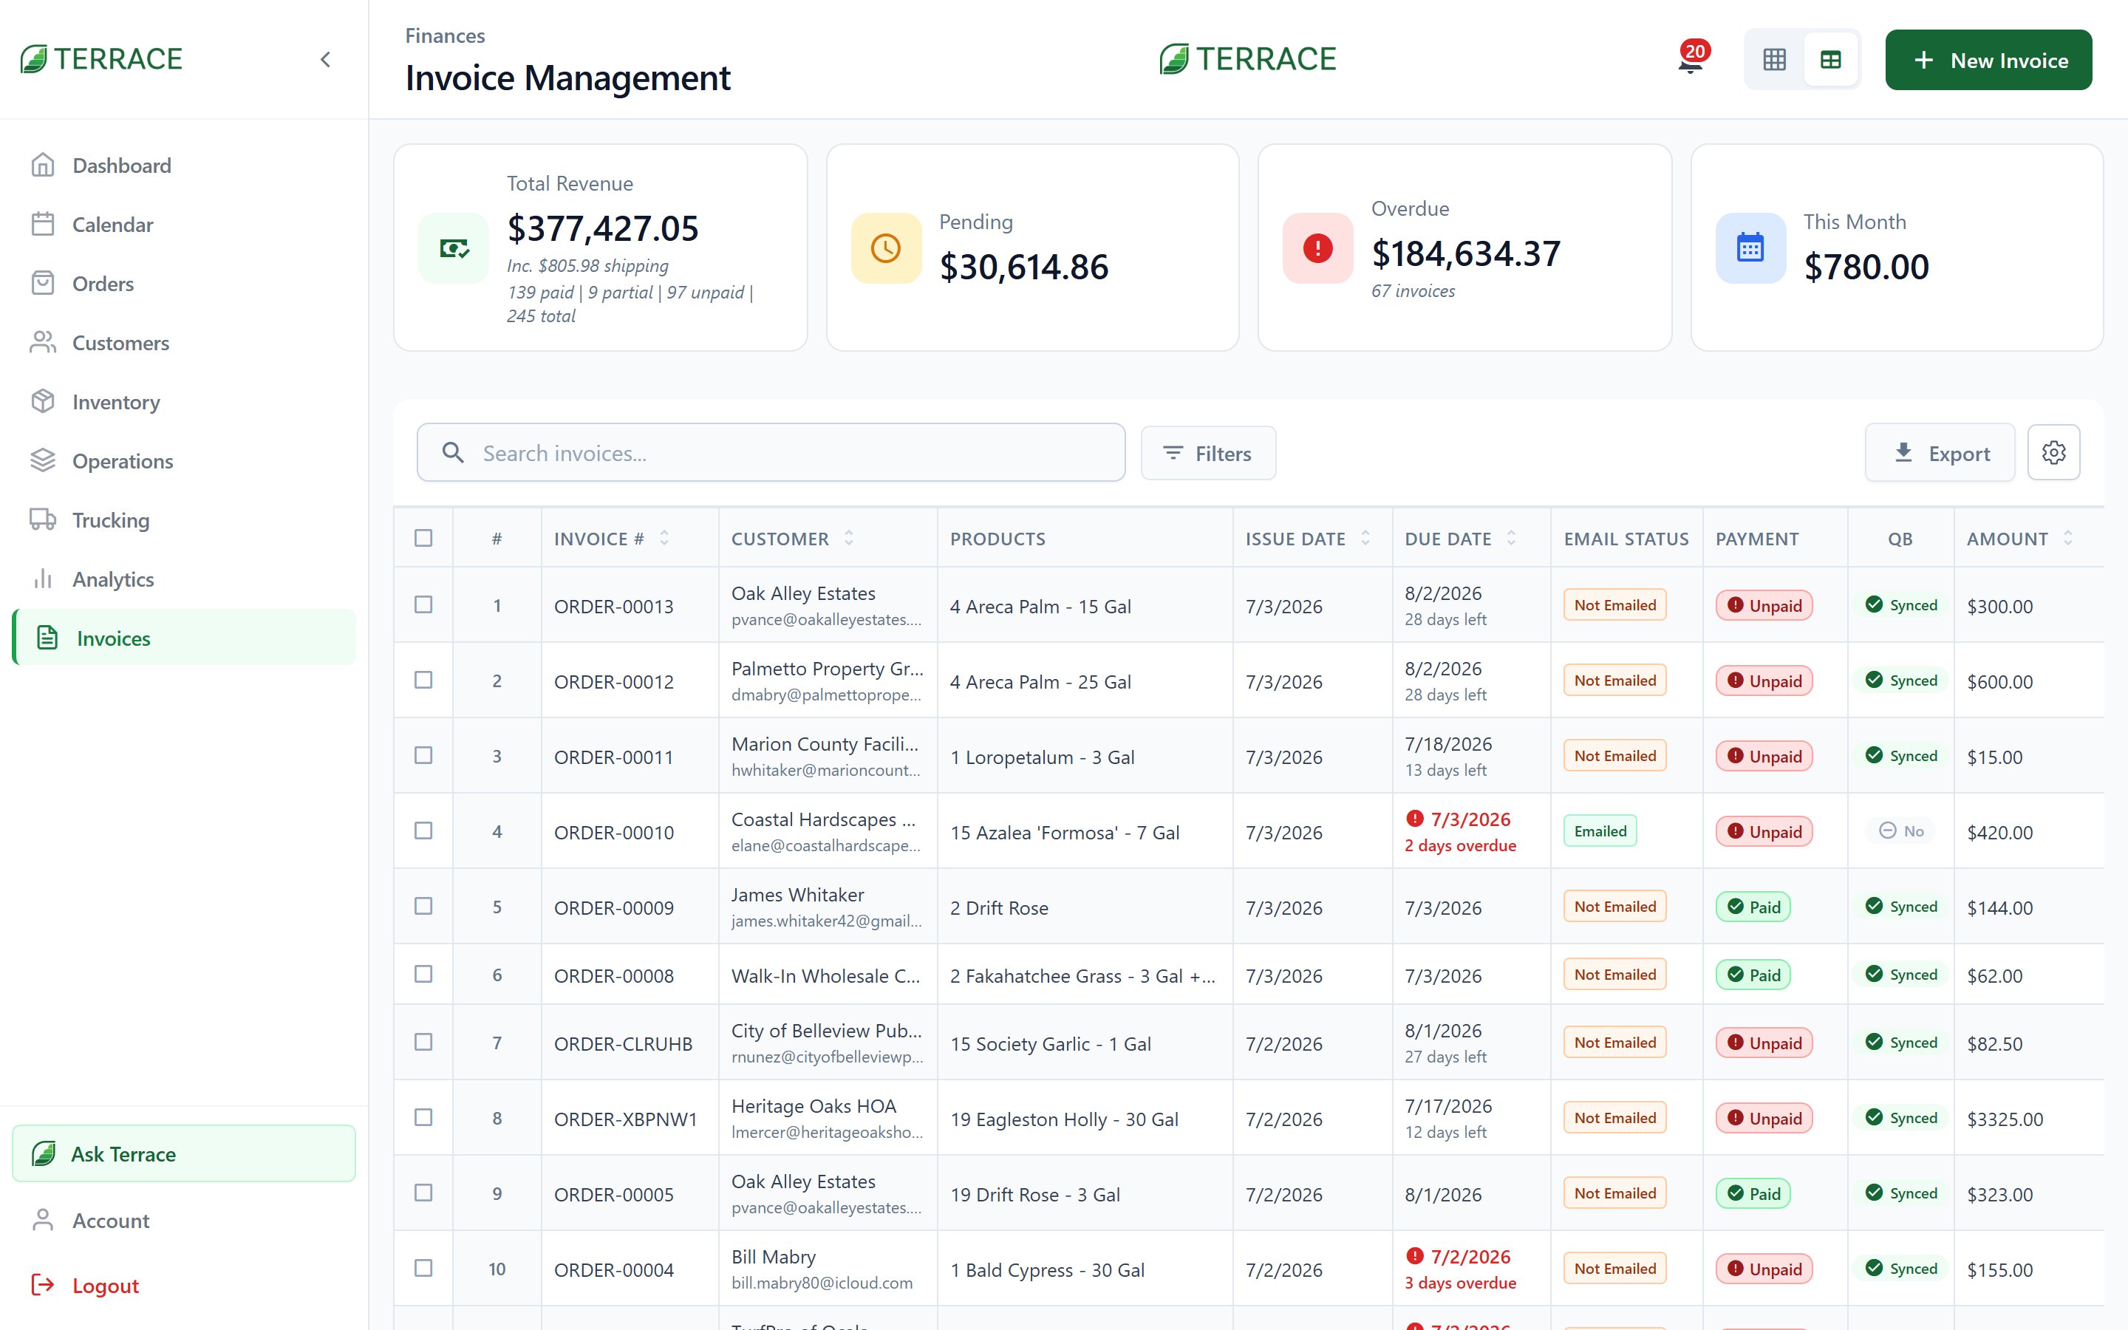This screenshot has width=2128, height=1330.
Task: Click Unpaid badge on ORDER-00012 row
Action: pyautogui.click(x=1764, y=681)
